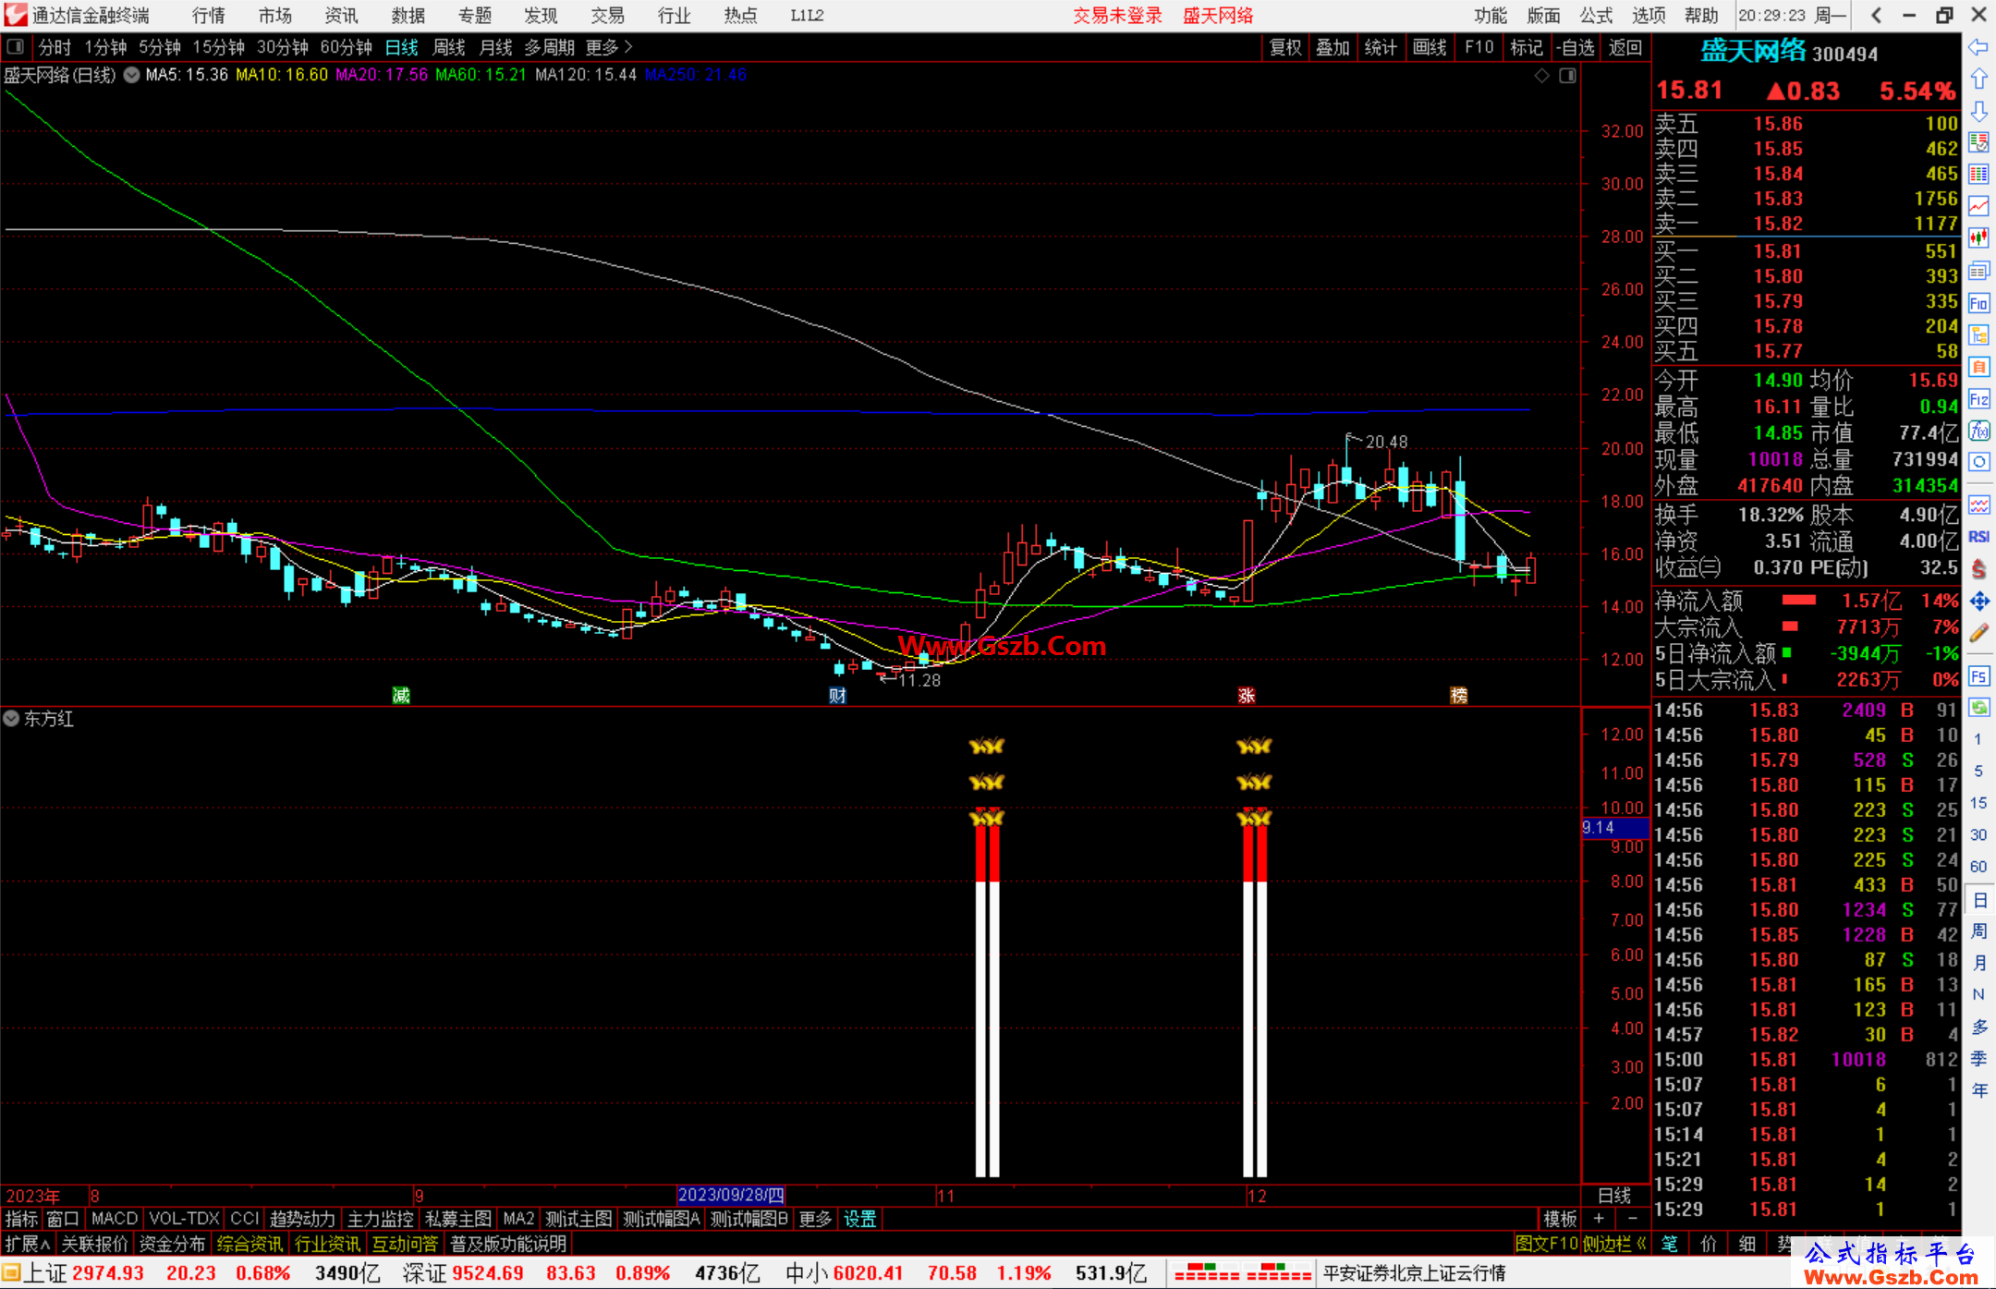Click the 减 marker on the chart
The width and height of the screenshot is (1996, 1289).
[x=400, y=695]
